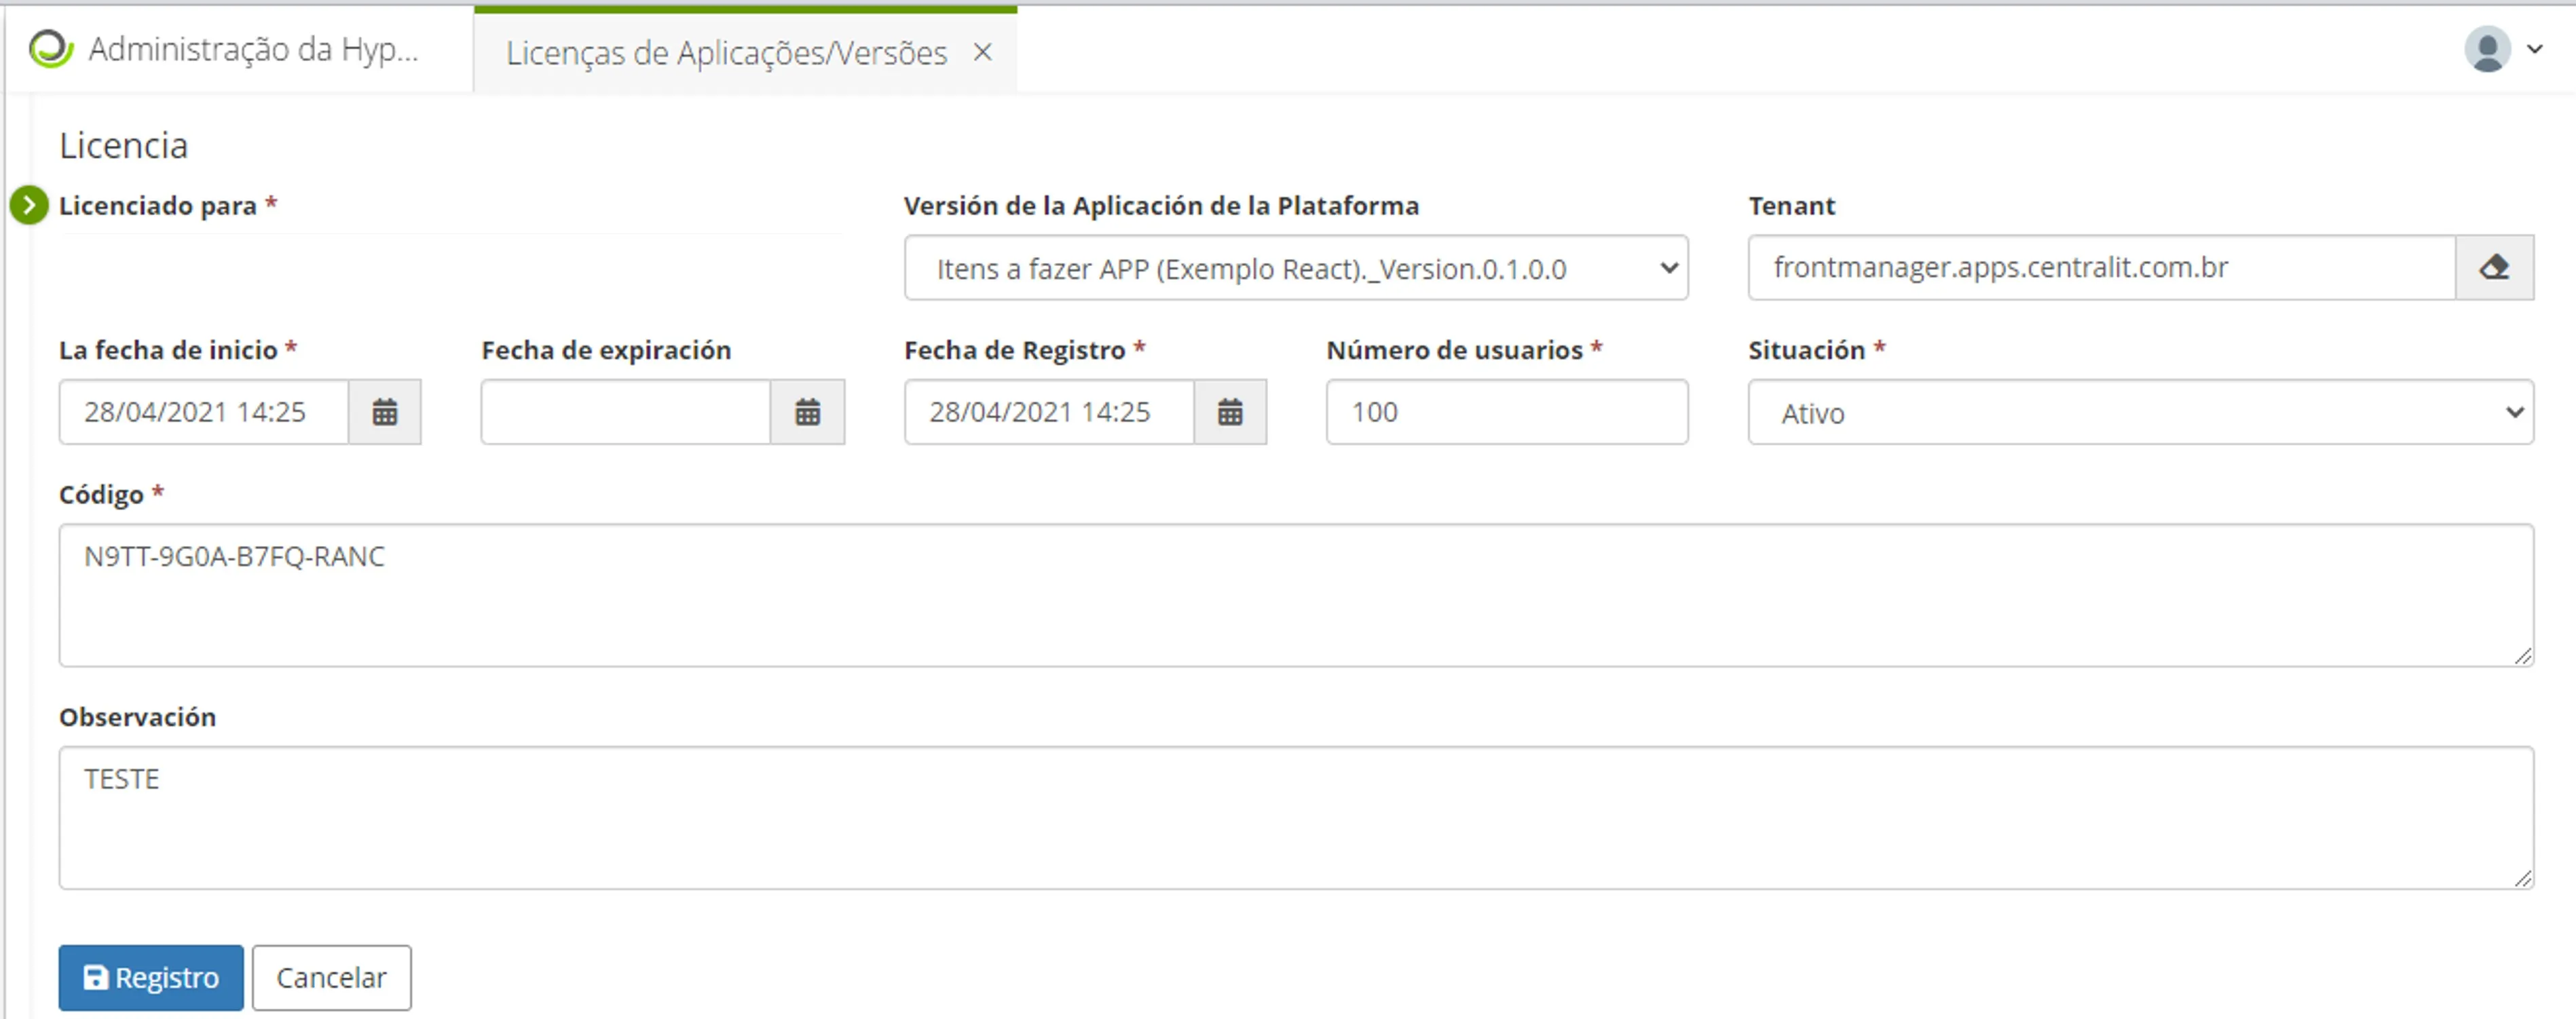Click green arrow beside Licenciado para
The width and height of the screenshot is (2576, 1019).
(x=29, y=206)
